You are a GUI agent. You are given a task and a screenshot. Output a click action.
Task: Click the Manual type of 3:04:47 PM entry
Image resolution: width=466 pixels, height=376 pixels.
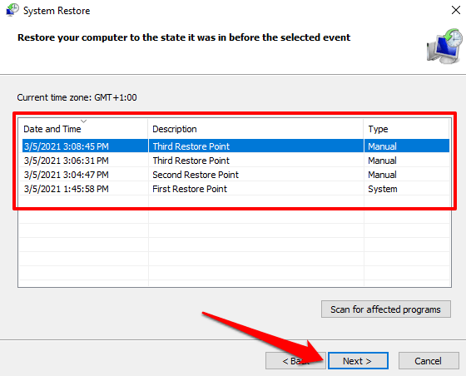click(382, 175)
